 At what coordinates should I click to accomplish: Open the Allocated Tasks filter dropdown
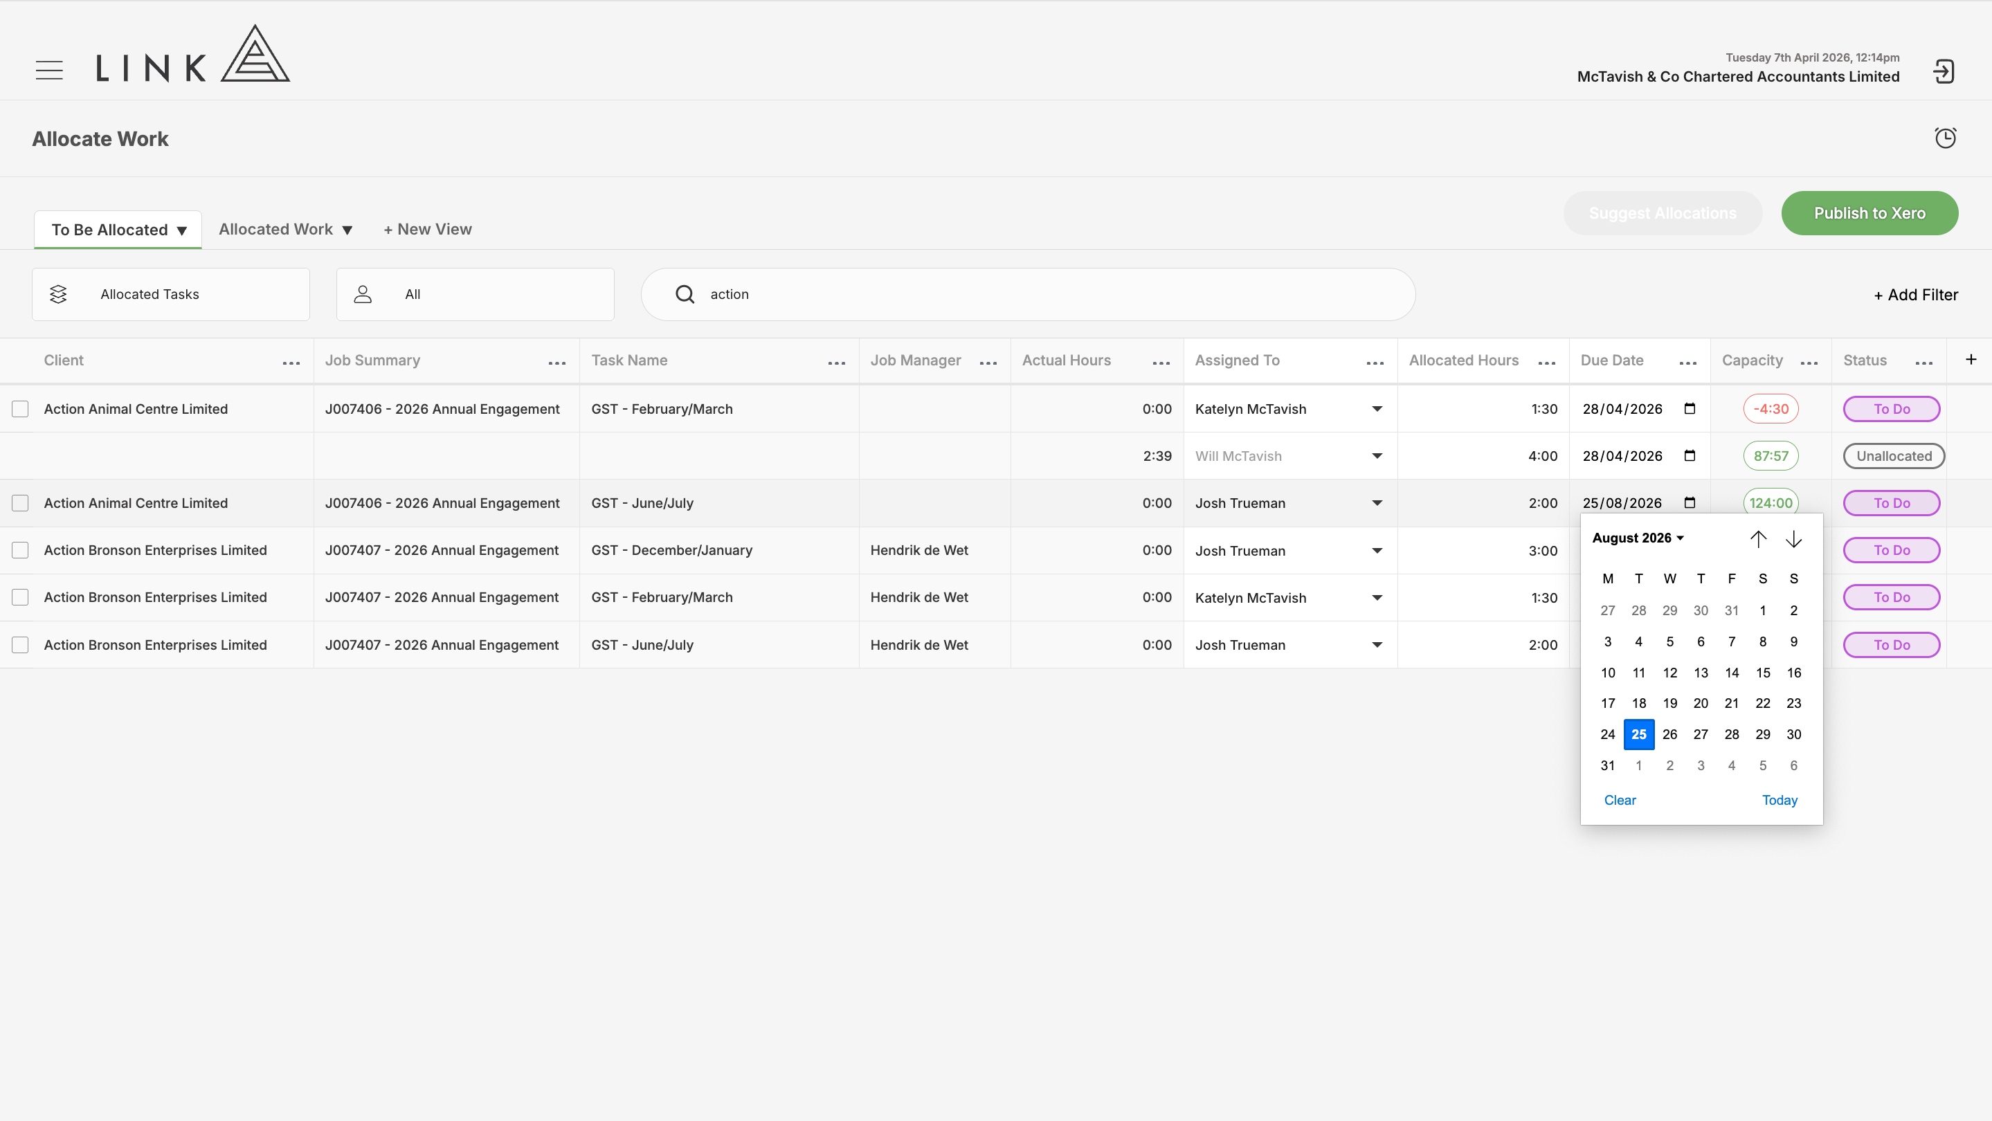click(x=171, y=295)
